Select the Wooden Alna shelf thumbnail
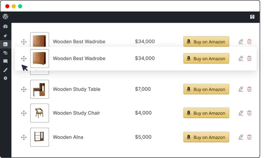Image resolution: width=266 pixels, height=158 pixels. point(39,137)
